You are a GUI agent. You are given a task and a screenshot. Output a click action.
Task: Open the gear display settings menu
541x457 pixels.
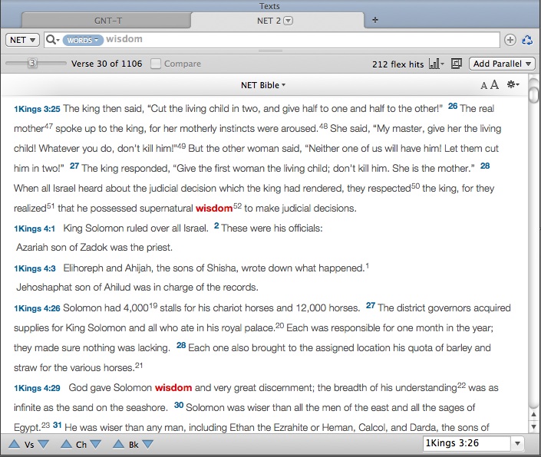(x=513, y=85)
